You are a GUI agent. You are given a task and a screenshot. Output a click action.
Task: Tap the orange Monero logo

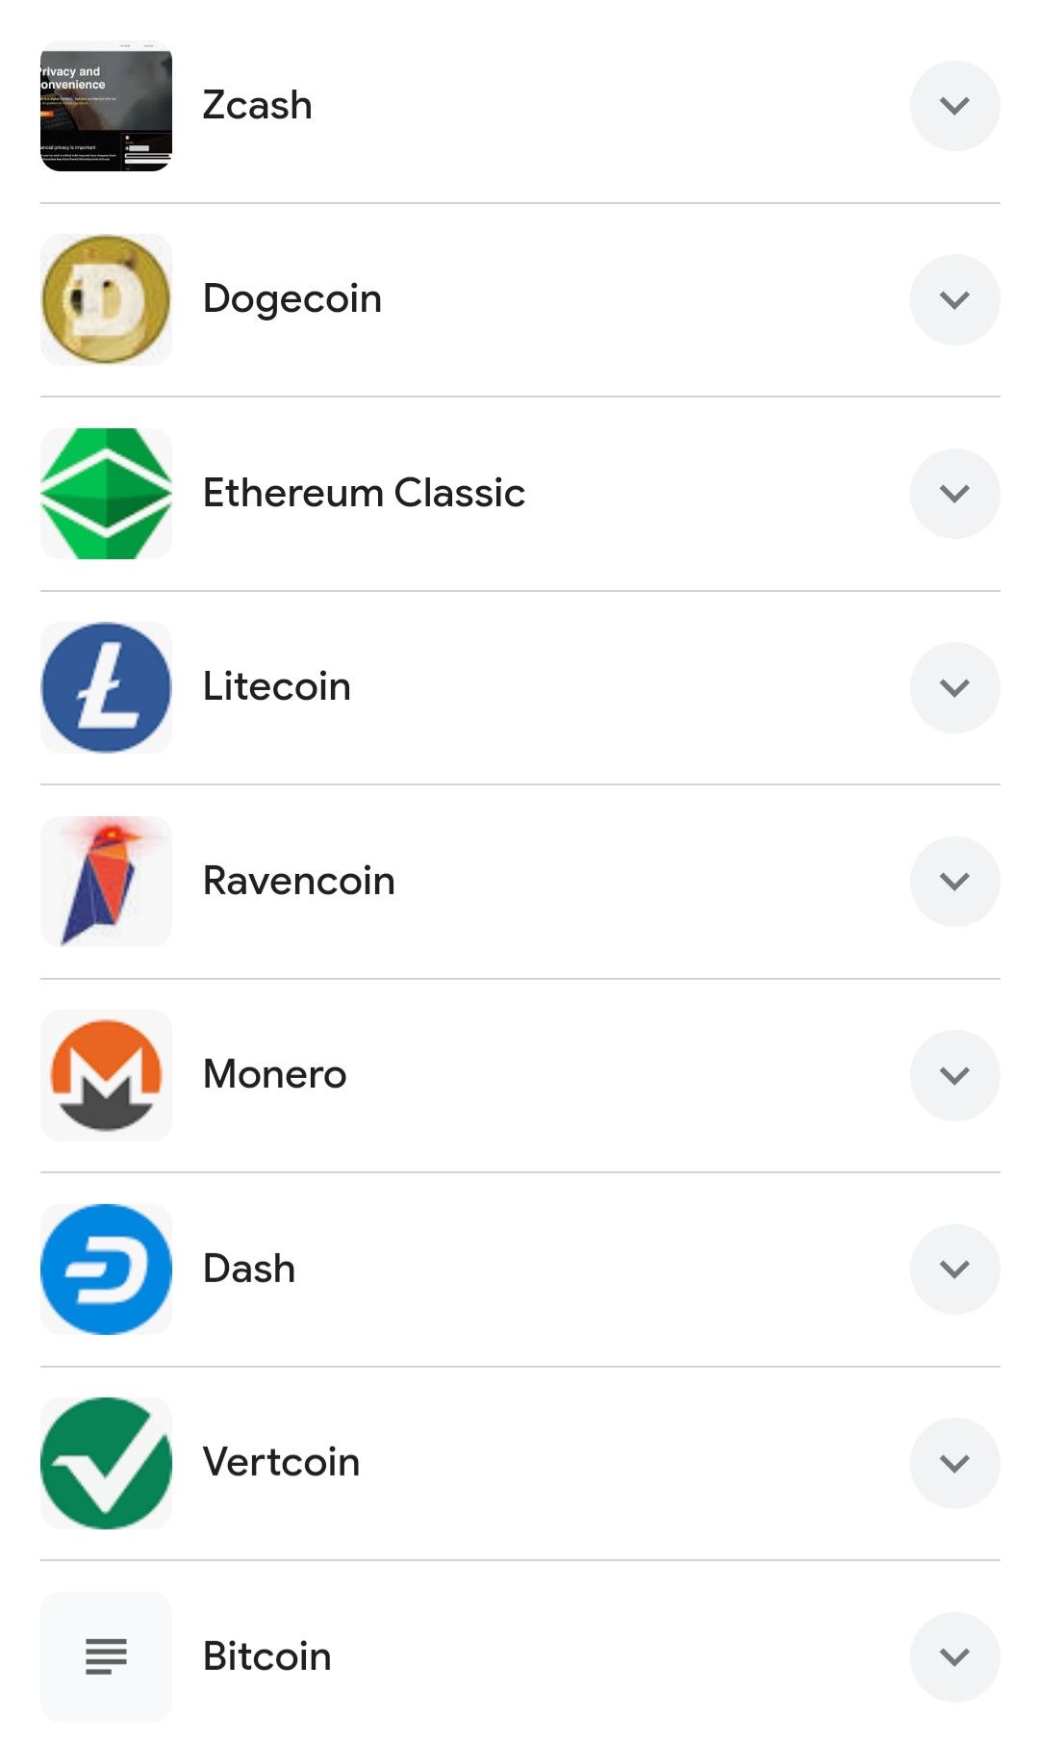click(106, 1075)
